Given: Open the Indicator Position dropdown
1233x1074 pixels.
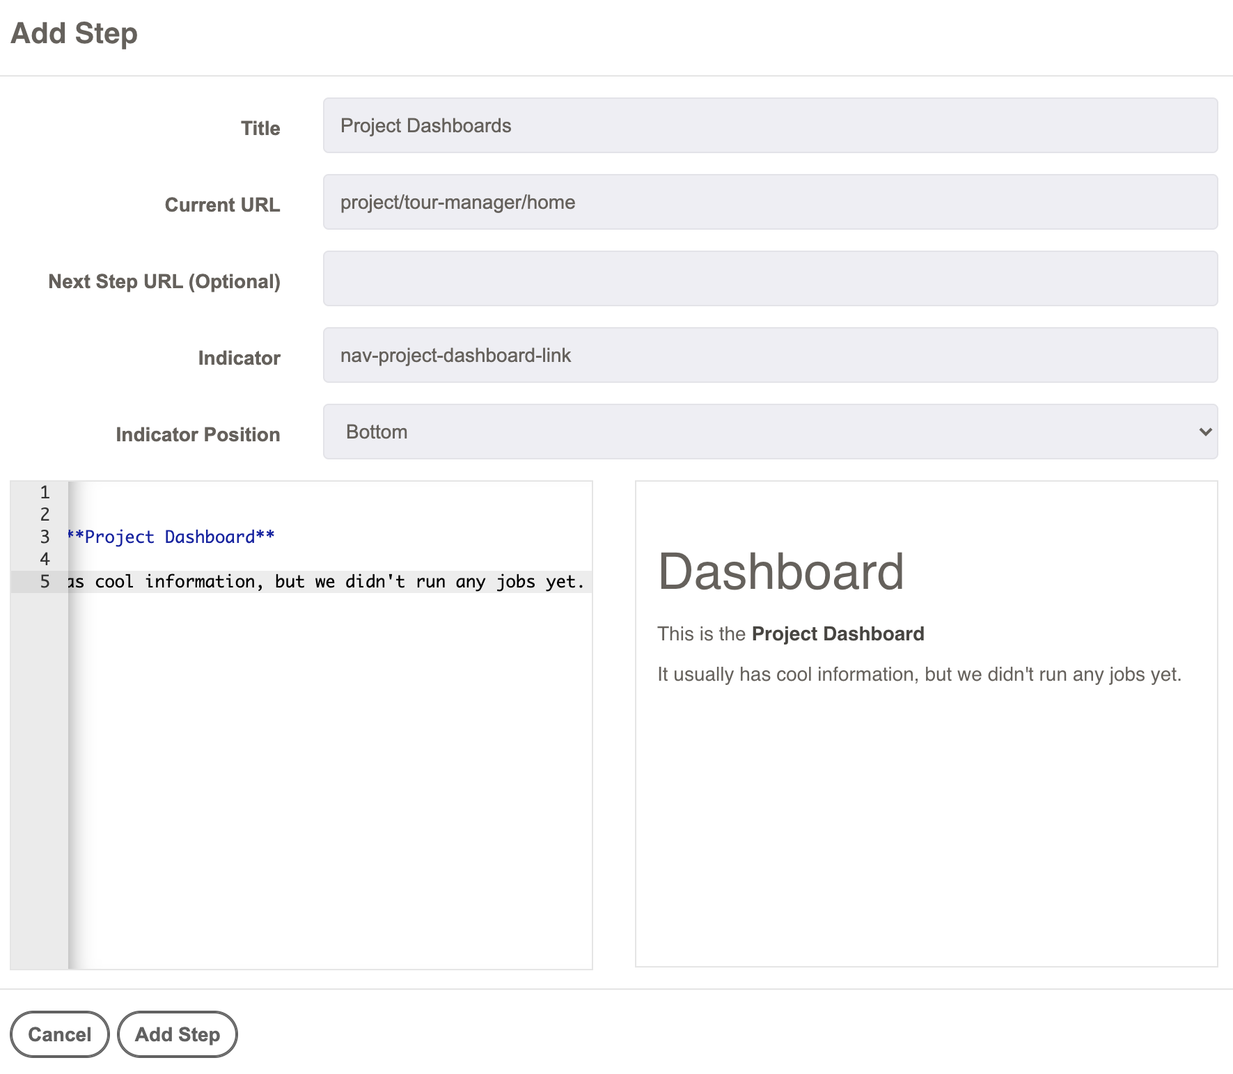Looking at the screenshot, I should pos(769,432).
